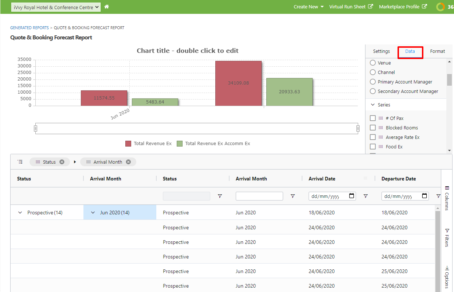Check the # Of Pax series checkbox
This screenshot has width=454, height=292.
coord(373,118)
